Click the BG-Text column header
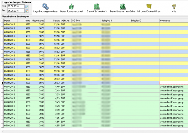 coord(86,20)
